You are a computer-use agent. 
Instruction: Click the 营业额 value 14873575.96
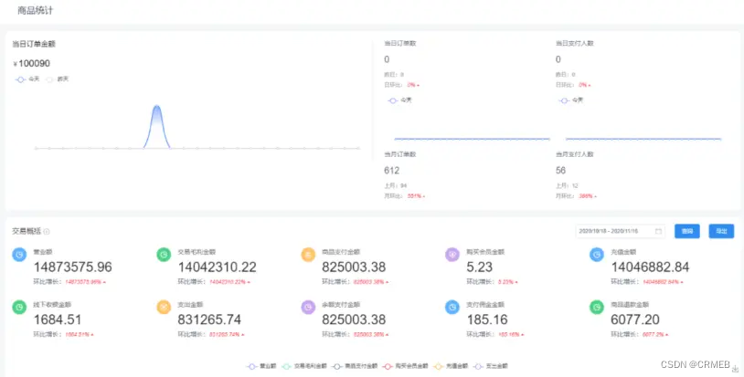[72, 267]
